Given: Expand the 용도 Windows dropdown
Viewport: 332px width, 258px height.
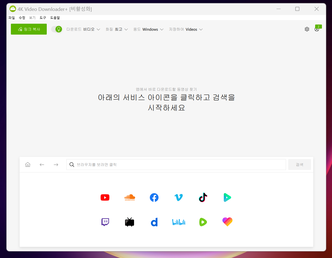Looking at the screenshot, I should [x=148, y=29].
